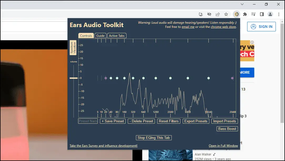Expand the tab search chevron in title bar
285x161 pixels.
(x=242, y=4)
